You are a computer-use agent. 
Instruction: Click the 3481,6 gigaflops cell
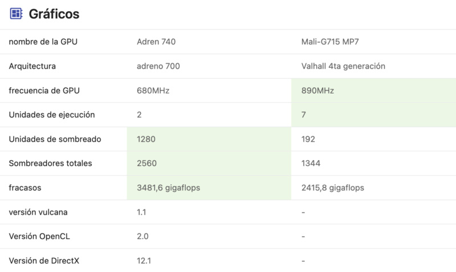[x=209, y=188]
